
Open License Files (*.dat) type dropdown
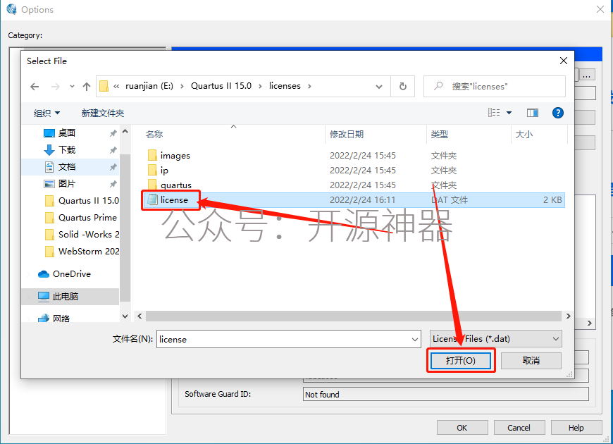pos(496,339)
